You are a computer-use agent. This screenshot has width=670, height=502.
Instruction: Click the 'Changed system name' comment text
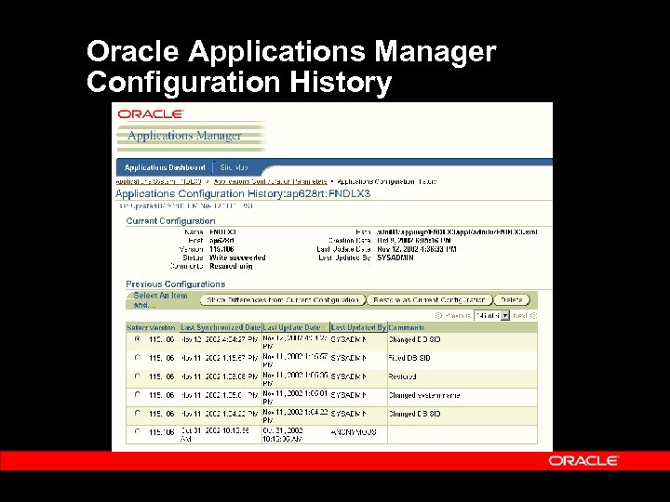coord(424,395)
